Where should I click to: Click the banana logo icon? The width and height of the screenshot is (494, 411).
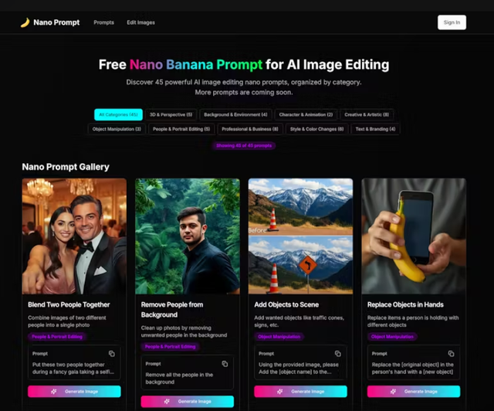tap(25, 22)
